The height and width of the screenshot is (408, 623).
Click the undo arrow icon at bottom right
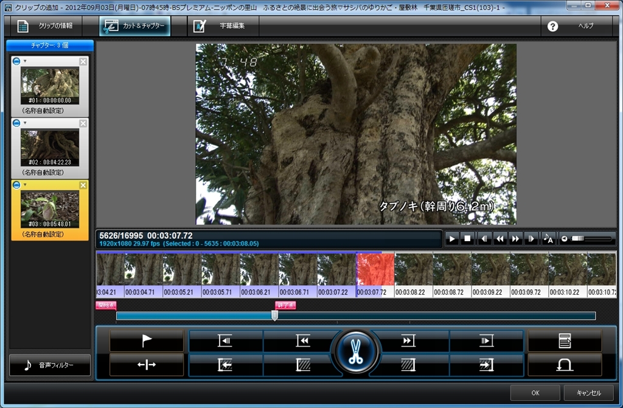tap(564, 364)
